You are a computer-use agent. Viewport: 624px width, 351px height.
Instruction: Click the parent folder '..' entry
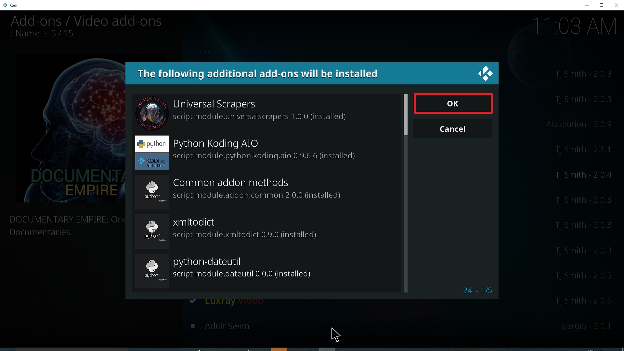click(207, 51)
